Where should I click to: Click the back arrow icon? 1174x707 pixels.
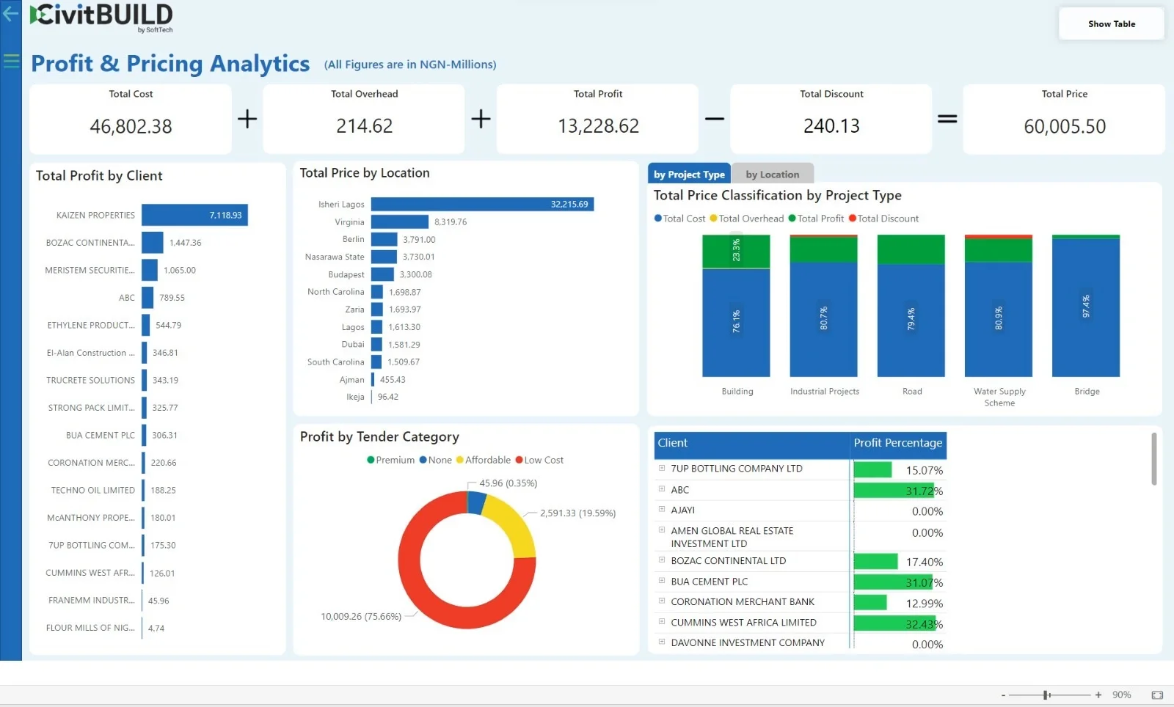click(x=10, y=13)
